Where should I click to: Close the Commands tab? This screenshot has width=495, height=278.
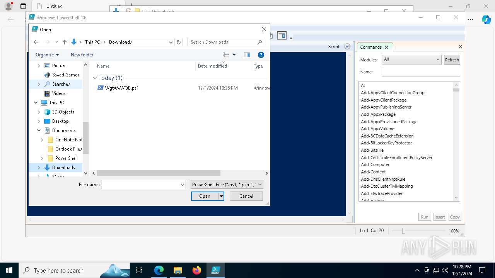386,47
